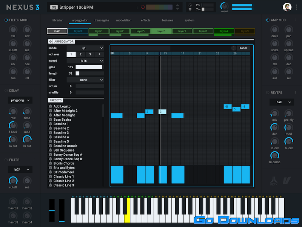Click the pitch bend wheel strip
The image size is (302, 227).
pos(52,210)
